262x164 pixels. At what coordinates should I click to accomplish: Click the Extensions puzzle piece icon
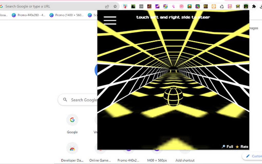(254, 6)
